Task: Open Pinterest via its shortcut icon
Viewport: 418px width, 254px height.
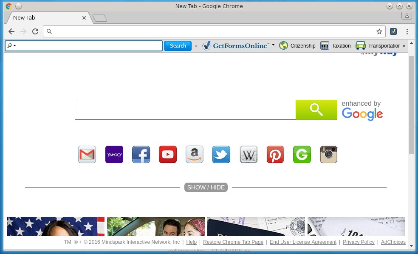Action: (x=275, y=154)
